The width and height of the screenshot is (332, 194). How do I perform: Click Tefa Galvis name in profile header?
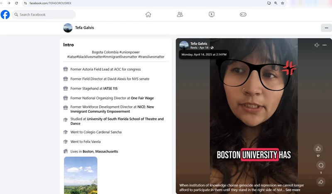pyautogui.click(x=85, y=28)
